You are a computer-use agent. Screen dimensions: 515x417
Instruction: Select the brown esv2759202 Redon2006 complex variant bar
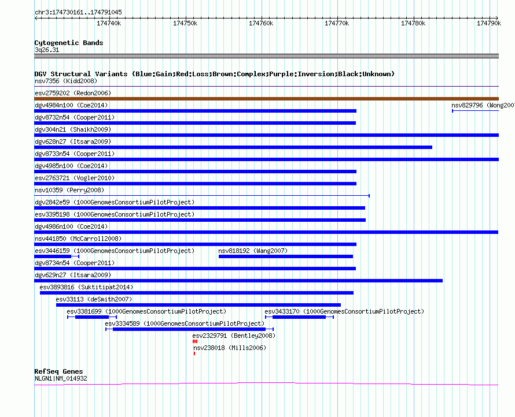(266, 99)
